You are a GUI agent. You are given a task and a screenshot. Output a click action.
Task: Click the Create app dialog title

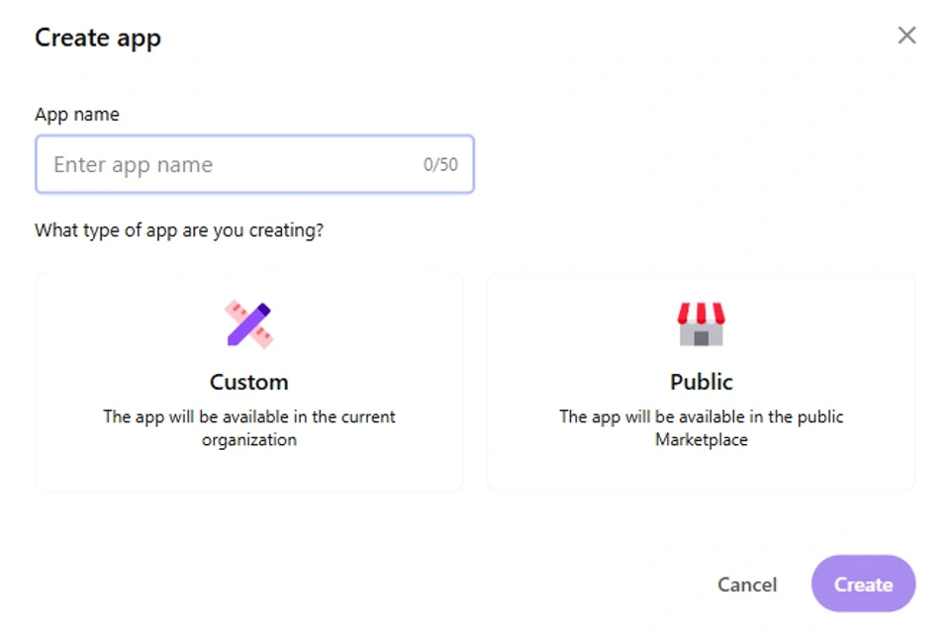pos(97,38)
